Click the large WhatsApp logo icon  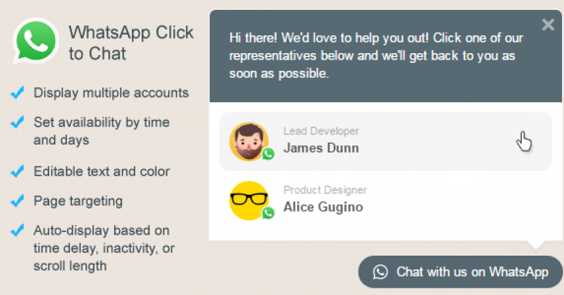pyautogui.click(x=35, y=41)
